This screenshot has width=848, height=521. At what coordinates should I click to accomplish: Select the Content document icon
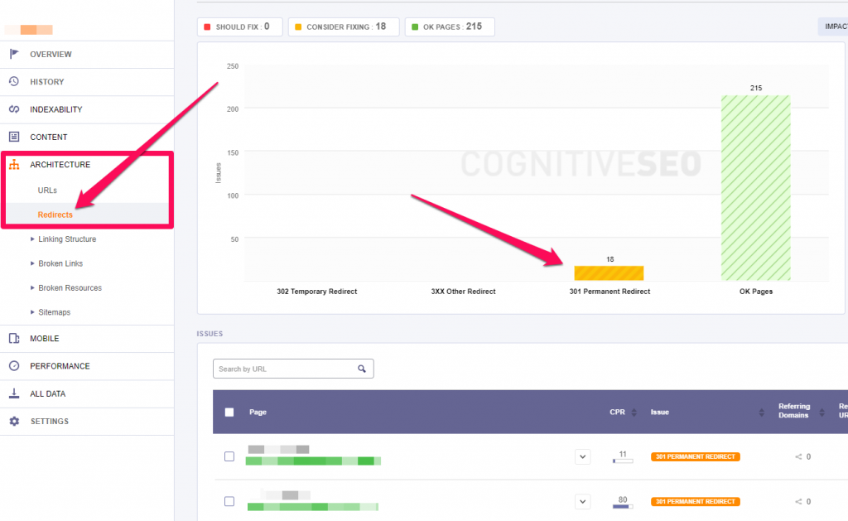[13, 137]
